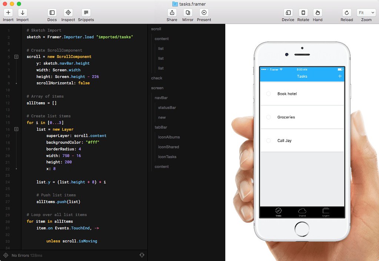Check the Groceries task circle

(x=268, y=117)
